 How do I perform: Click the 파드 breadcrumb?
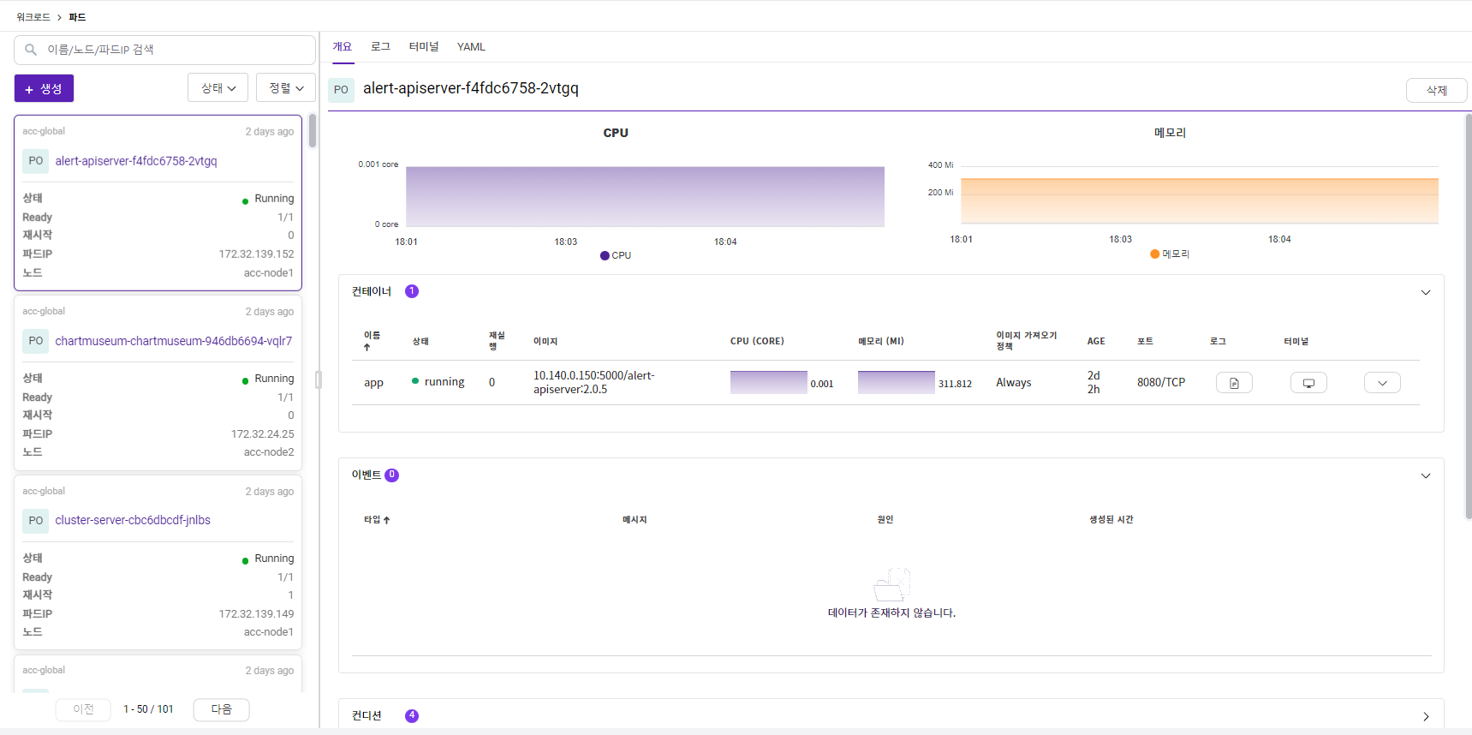pyautogui.click(x=77, y=17)
